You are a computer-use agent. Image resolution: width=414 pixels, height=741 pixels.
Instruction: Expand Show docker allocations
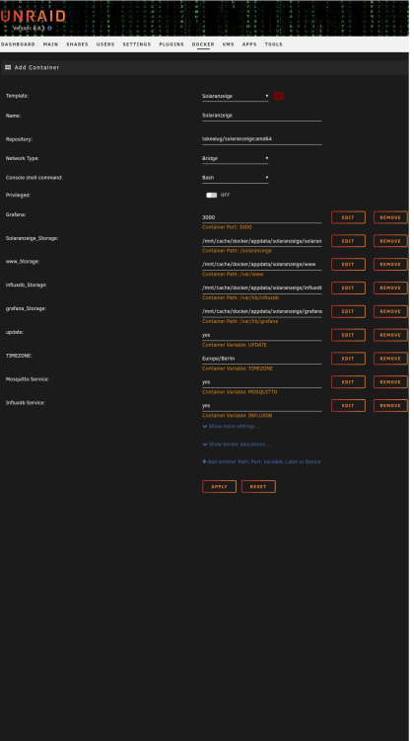[x=237, y=445]
